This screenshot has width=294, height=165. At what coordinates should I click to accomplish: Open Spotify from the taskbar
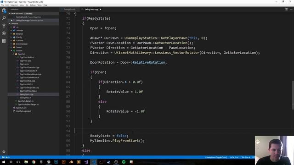tap(124, 162)
